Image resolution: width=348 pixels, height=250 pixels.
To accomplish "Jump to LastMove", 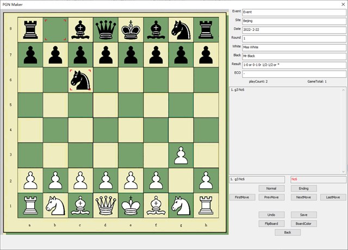I will point(333,197).
